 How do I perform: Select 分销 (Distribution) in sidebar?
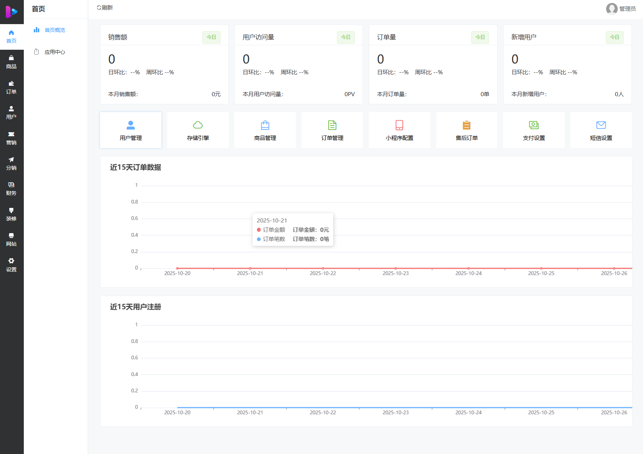[x=11, y=163]
